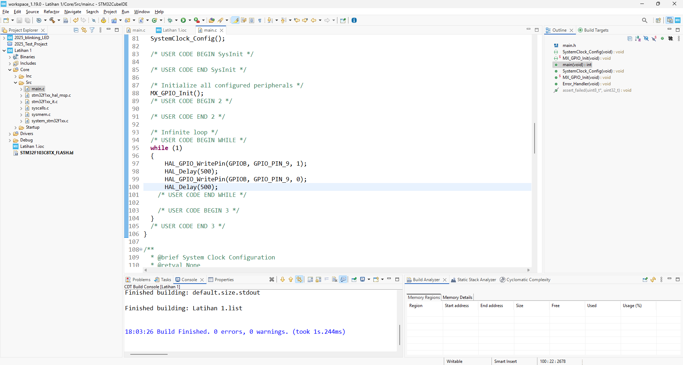Image resolution: width=683 pixels, height=365 pixels.
Task: Enable scroll lock in the Console
Action: [x=318, y=280]
